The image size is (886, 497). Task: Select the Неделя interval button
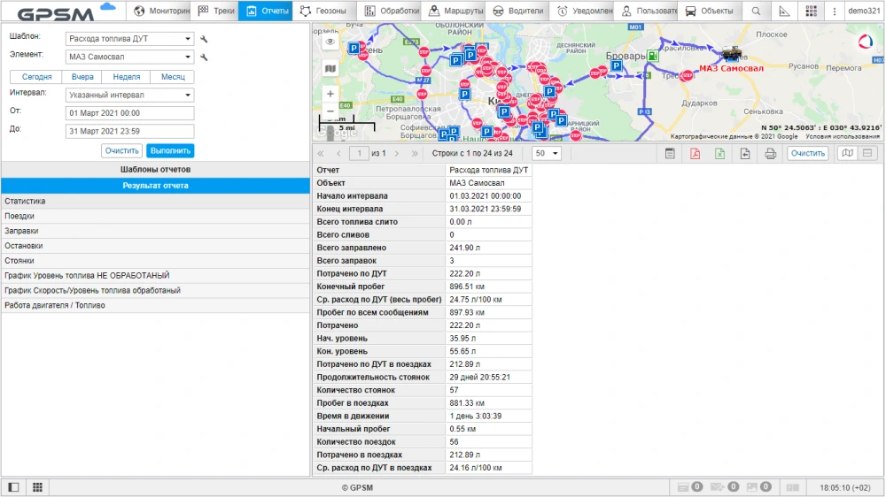coord(127,77)
